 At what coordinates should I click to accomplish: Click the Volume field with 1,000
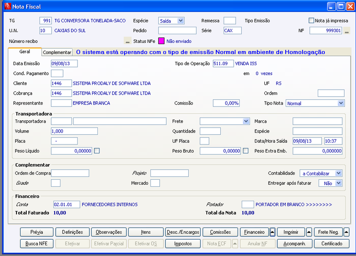point(74,131)
